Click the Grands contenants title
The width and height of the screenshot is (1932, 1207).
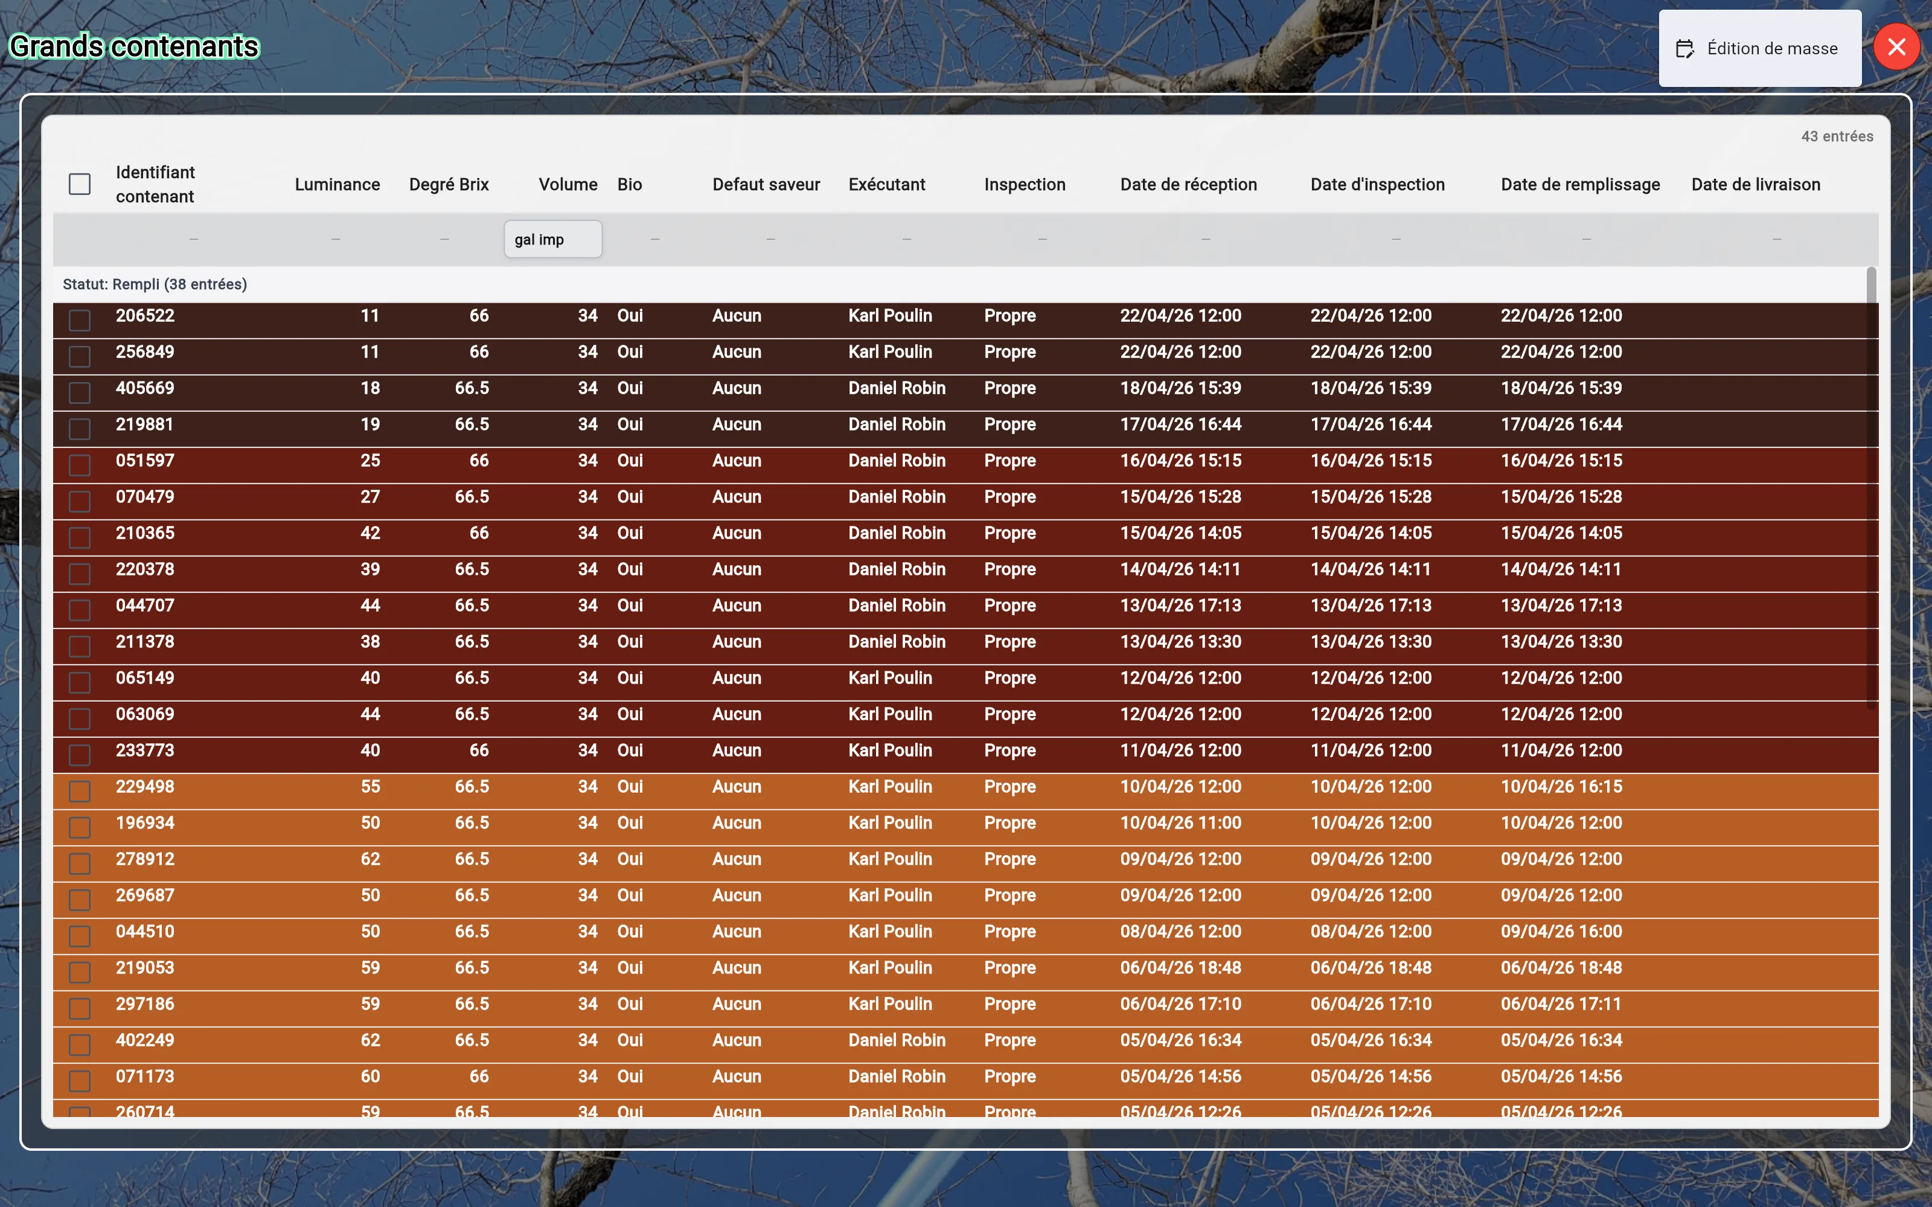point(134,46)
